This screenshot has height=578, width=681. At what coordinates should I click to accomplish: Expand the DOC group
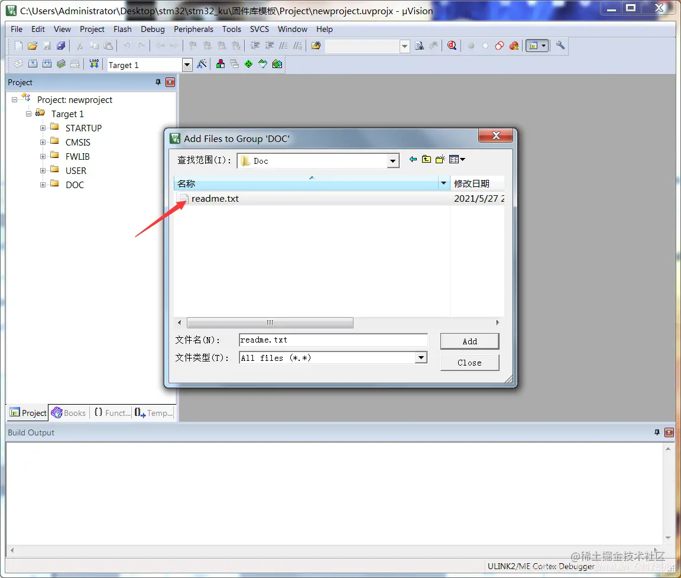click(43, 185)
